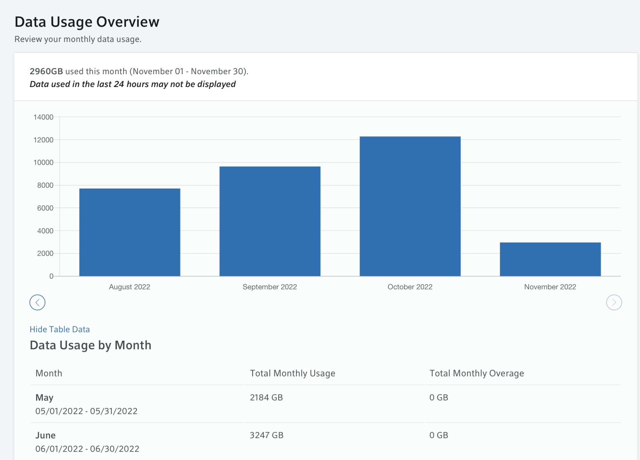This screenshot has width=640, height=460.
Task: Click the August 2022 bar
Action: pos(130,232)
